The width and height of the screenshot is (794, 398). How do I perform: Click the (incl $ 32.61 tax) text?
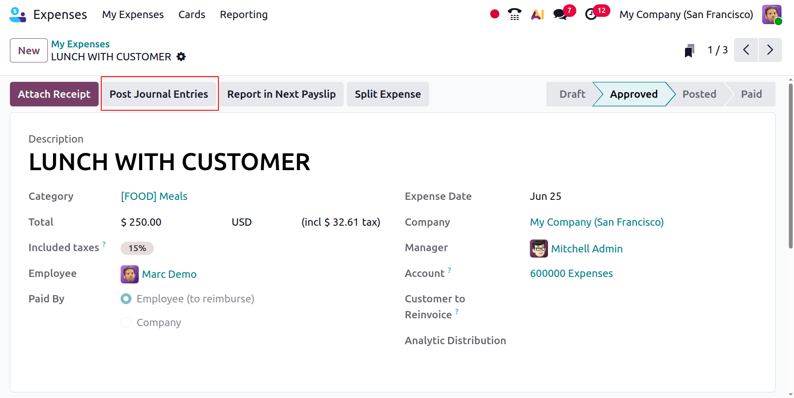(341, 222)
